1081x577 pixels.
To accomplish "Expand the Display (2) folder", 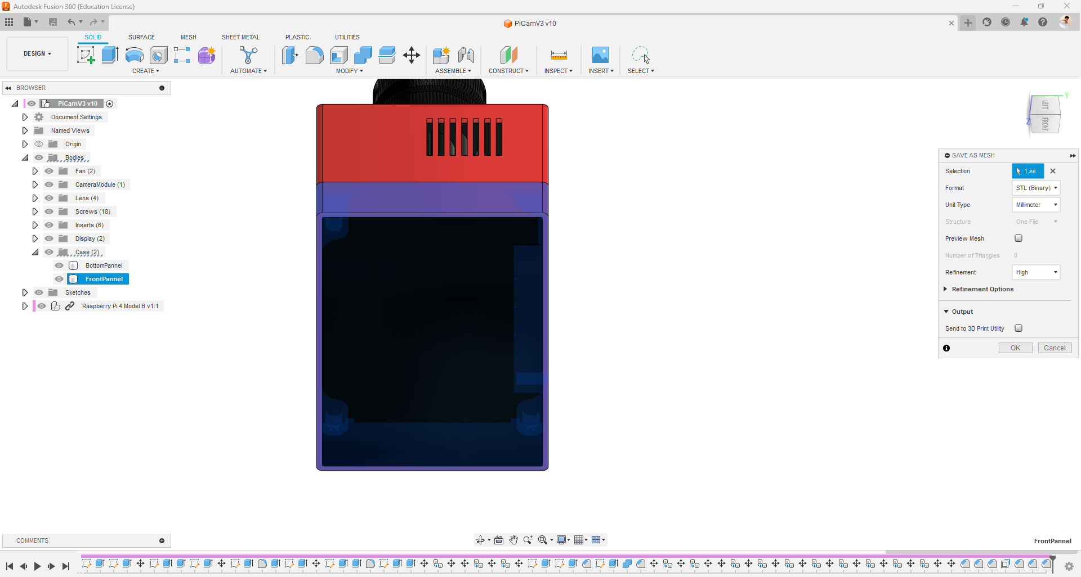I will [x=35, y=238].
